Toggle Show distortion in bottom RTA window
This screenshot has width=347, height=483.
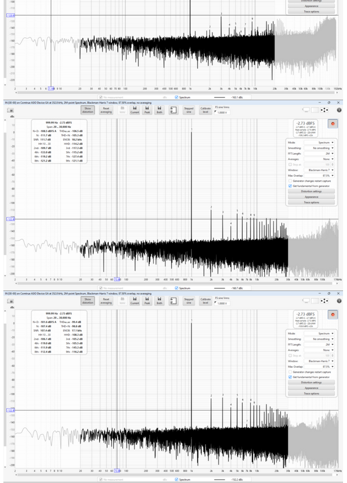(x=88, y=301)
